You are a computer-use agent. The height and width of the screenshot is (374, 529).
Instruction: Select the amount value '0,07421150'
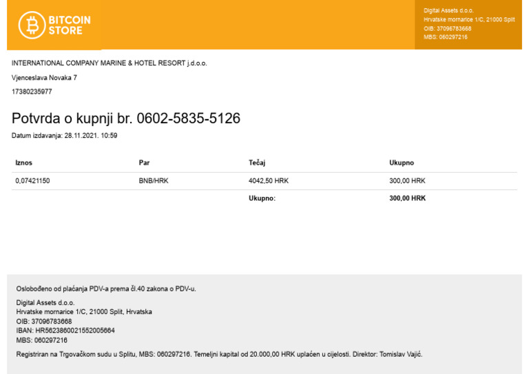click(x=32, y=181)
